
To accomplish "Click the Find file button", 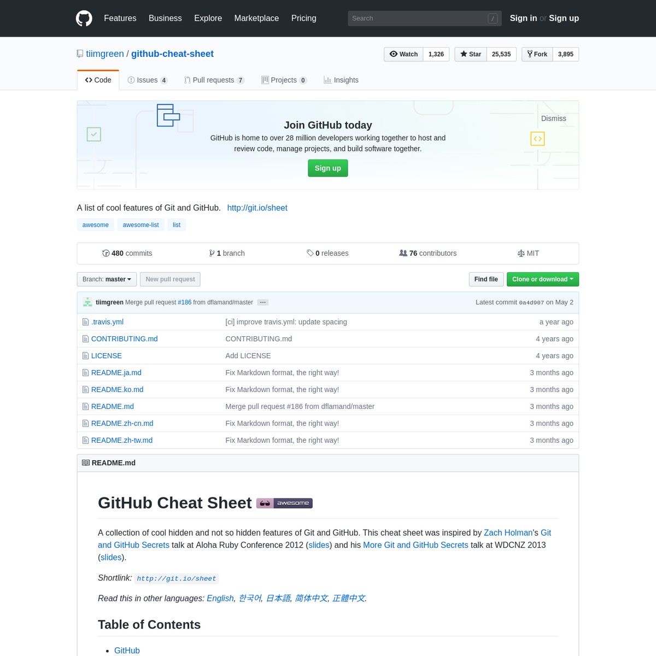I will (486, 279).
